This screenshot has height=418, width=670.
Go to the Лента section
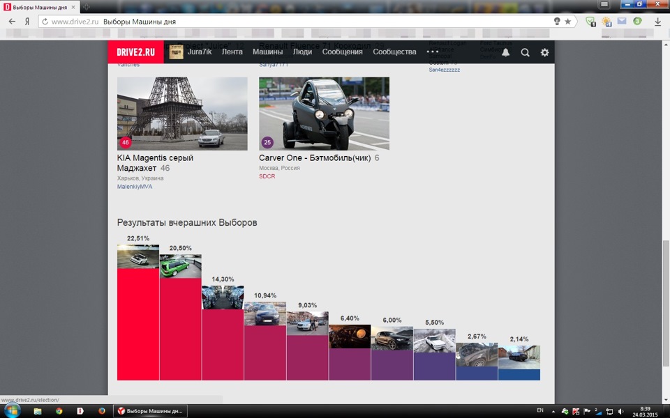232,52
